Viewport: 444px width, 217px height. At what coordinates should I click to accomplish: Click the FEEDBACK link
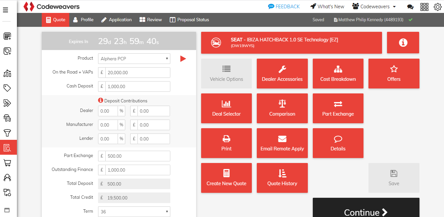284,6
